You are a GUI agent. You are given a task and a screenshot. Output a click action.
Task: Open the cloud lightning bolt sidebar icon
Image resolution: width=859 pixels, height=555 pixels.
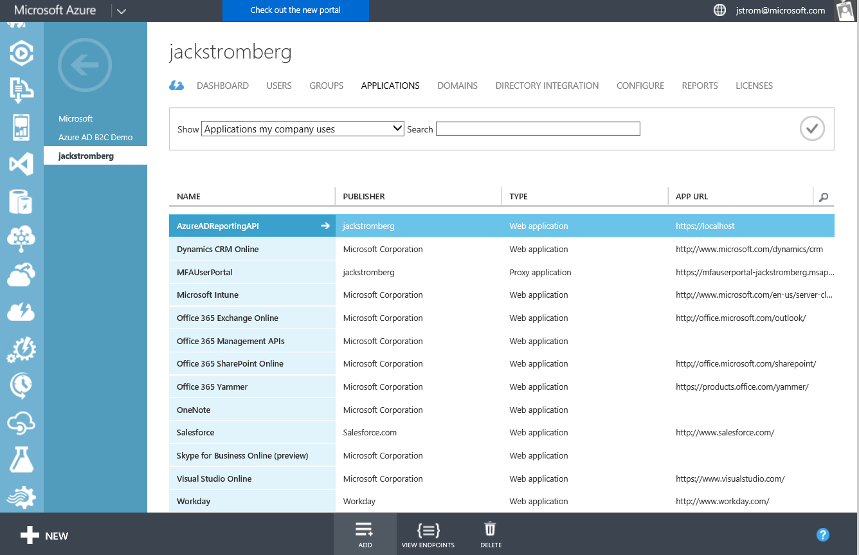[x=21, y=313]
